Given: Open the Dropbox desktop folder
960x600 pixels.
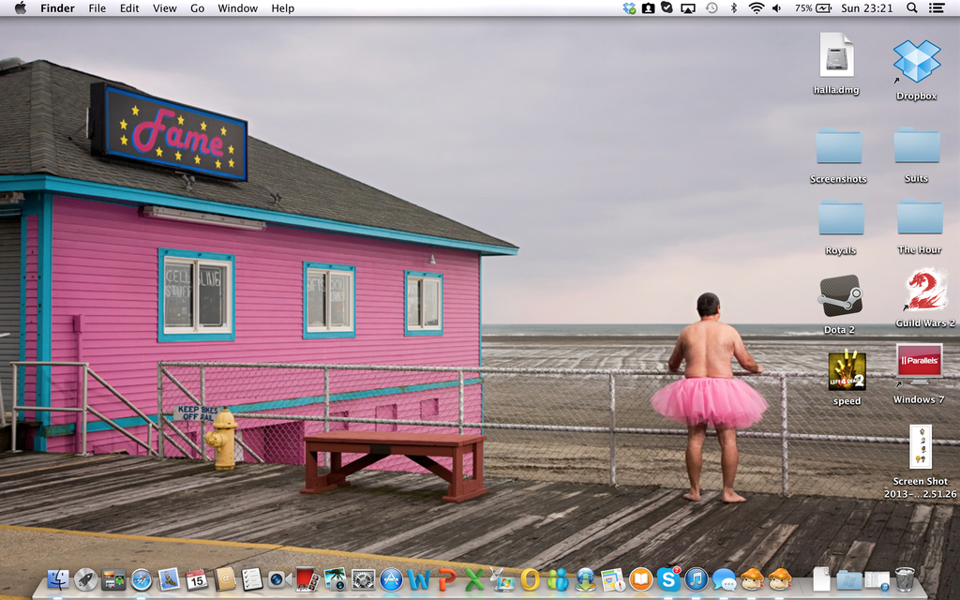Looking at the screenshot, I should point(916,62).
